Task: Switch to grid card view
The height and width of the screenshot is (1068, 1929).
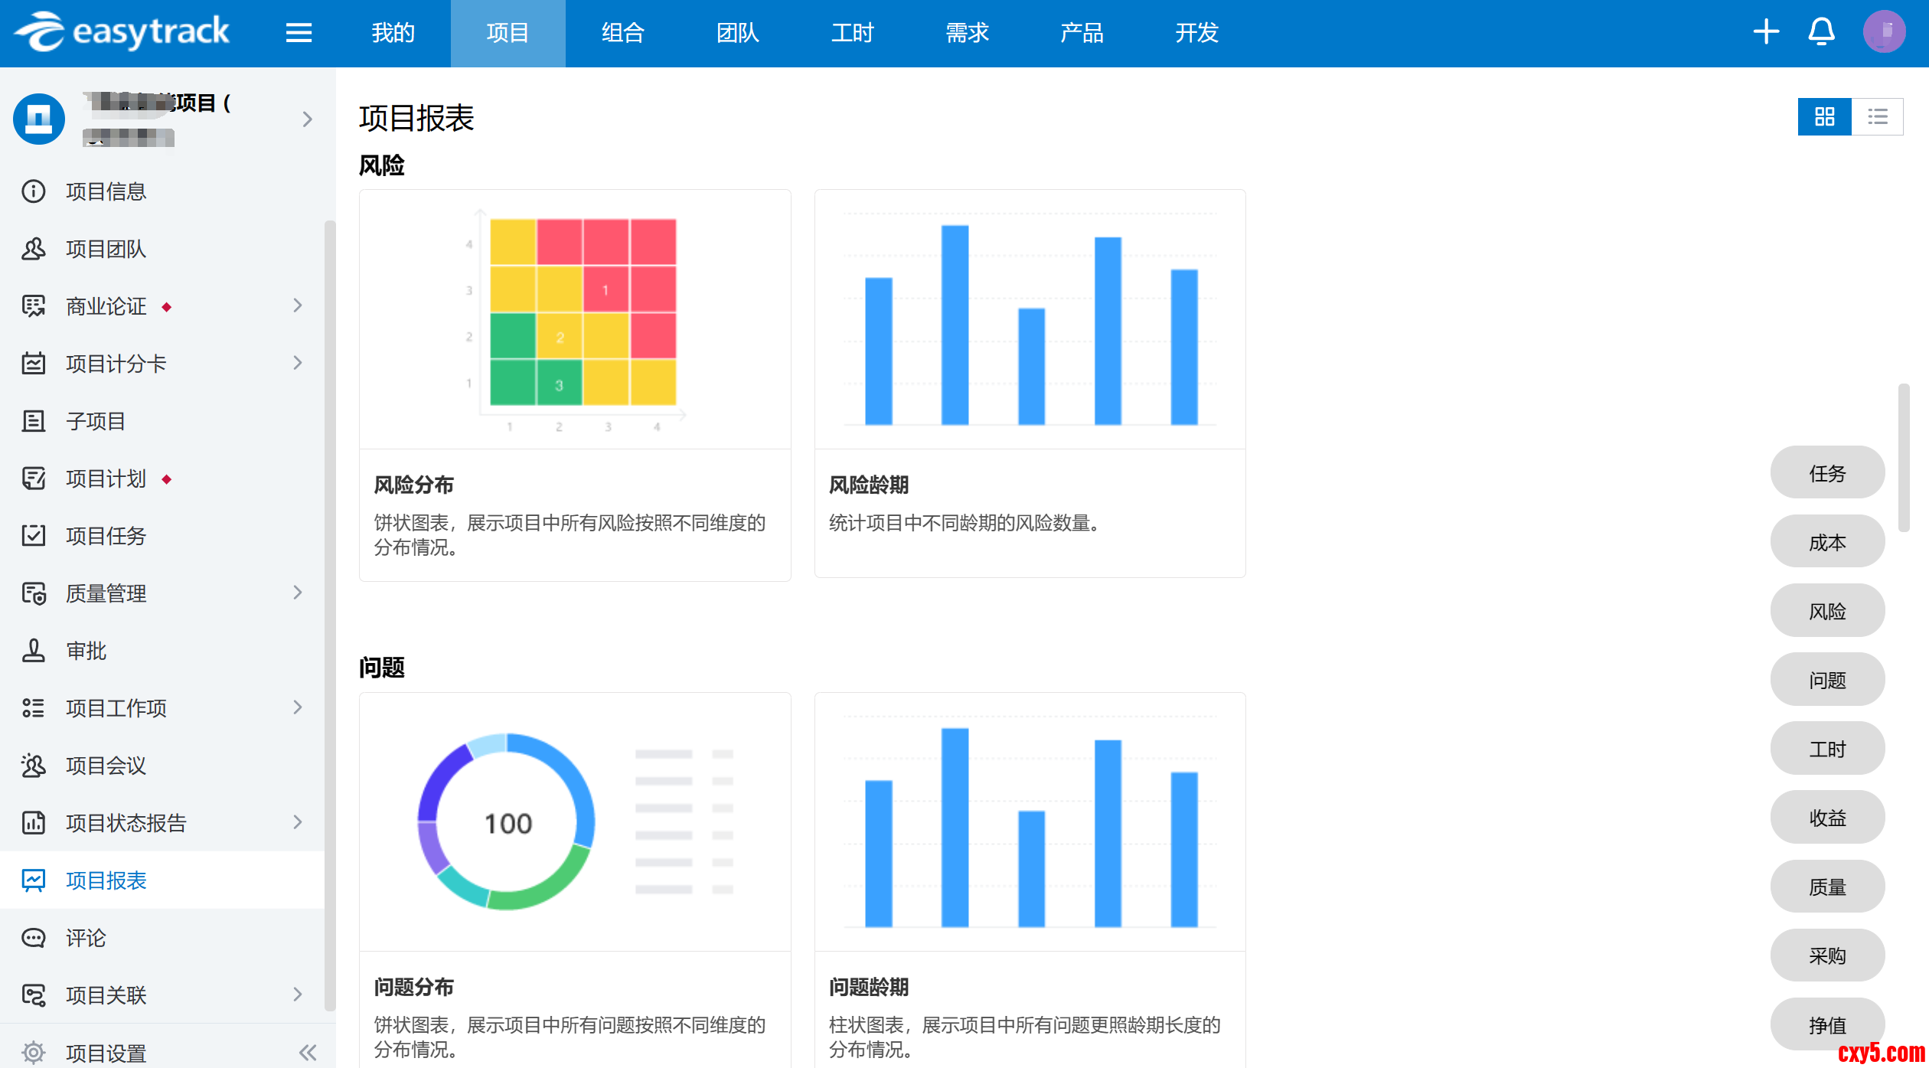Action: pyautogui.click(x=1824, y=117)
